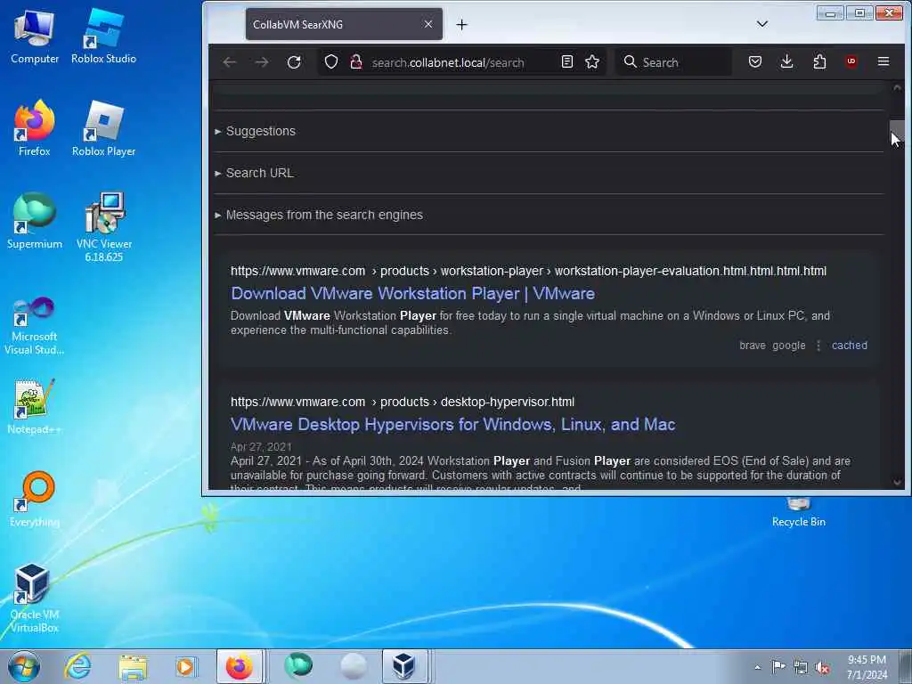The image size is (912, 684).
Task: Select the Everything desktop shortcut
Action: [35, 499]
